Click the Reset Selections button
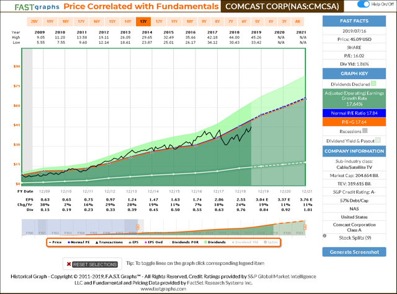The width and height of the screenshot is (397, 294). pyautogui.click(x=95, y=264)
